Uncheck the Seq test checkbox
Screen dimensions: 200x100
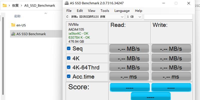[69, 48]
